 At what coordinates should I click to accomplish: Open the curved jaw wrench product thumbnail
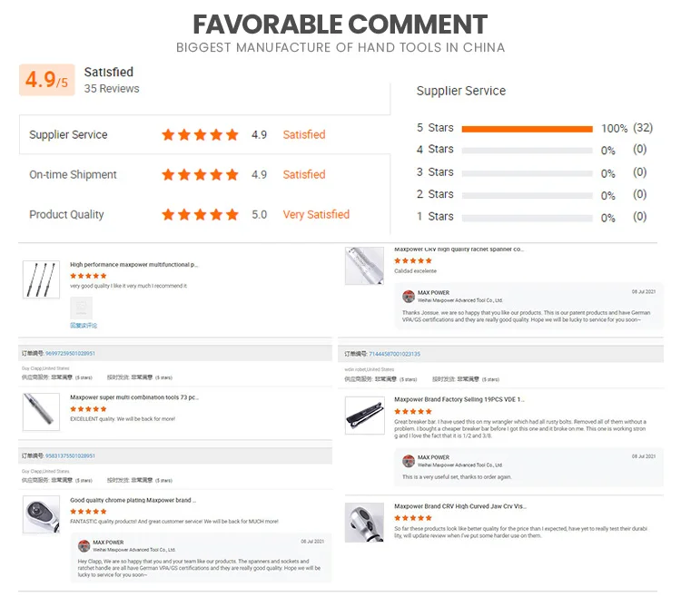click(364, 523)
